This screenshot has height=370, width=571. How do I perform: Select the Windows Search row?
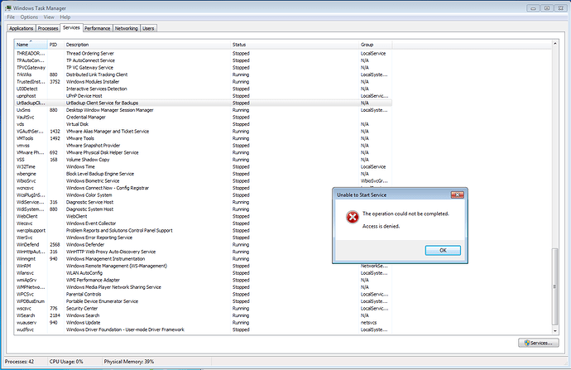coord(204,315)
